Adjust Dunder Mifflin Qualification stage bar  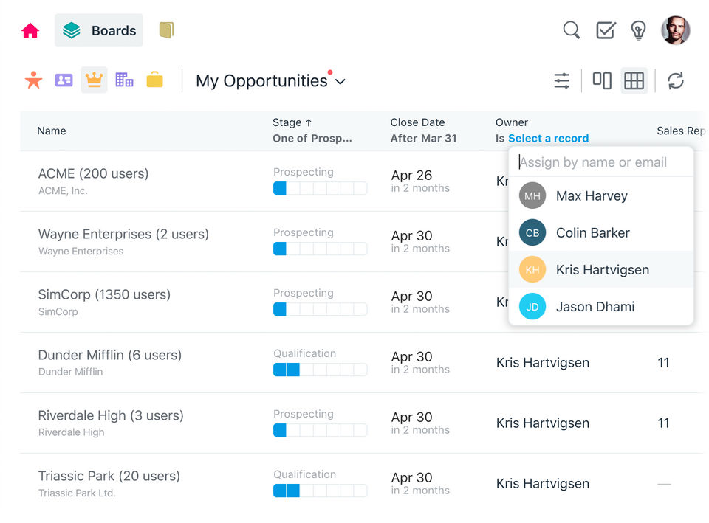320,370
